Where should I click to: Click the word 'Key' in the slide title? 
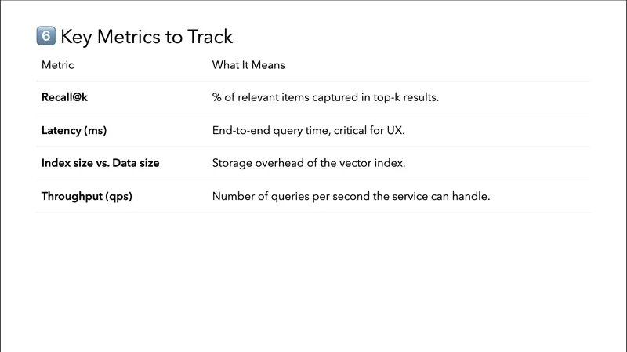pyautogui.click(x=75, y=37)
